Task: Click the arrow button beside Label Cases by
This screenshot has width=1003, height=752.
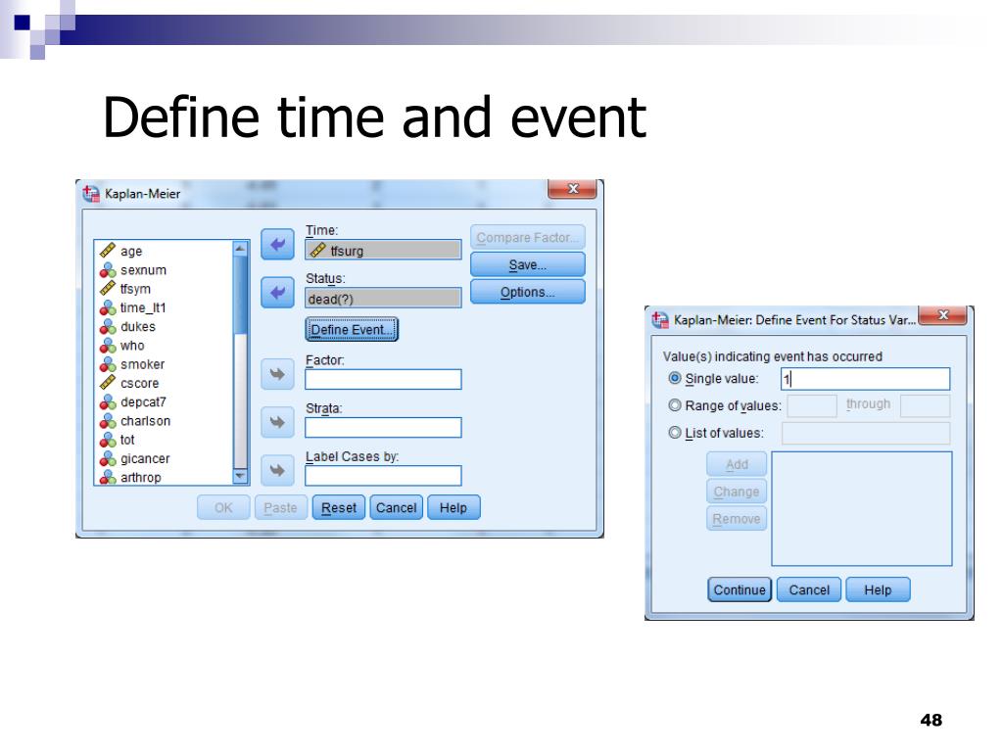Action: click(x=277, y=471)
